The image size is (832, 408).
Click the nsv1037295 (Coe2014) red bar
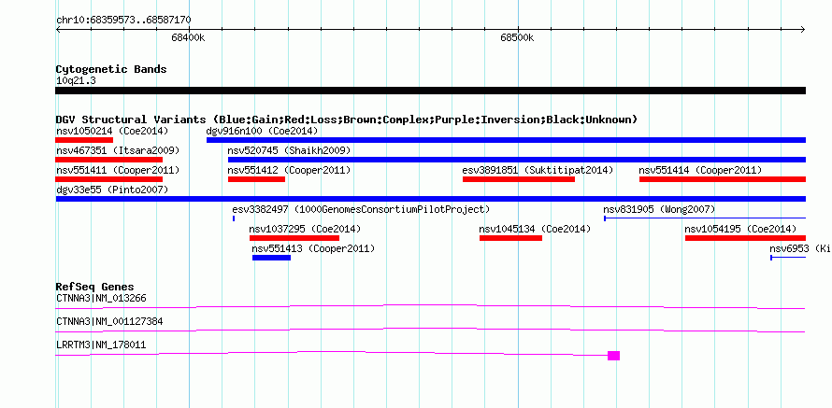(294, 238)
